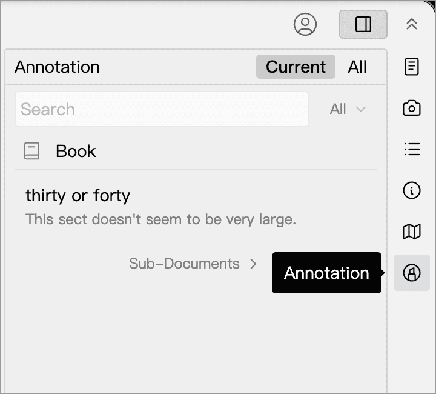Collapse the toolbar with the double chevron

412,24
